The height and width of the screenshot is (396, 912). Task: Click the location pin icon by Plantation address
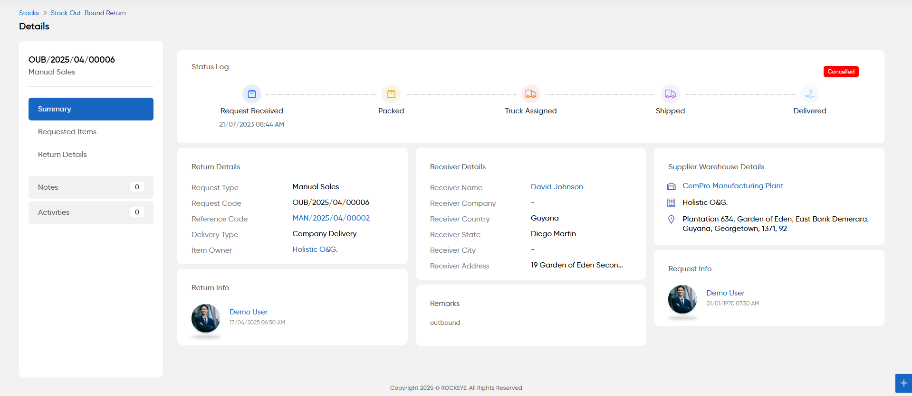[671, 220]
